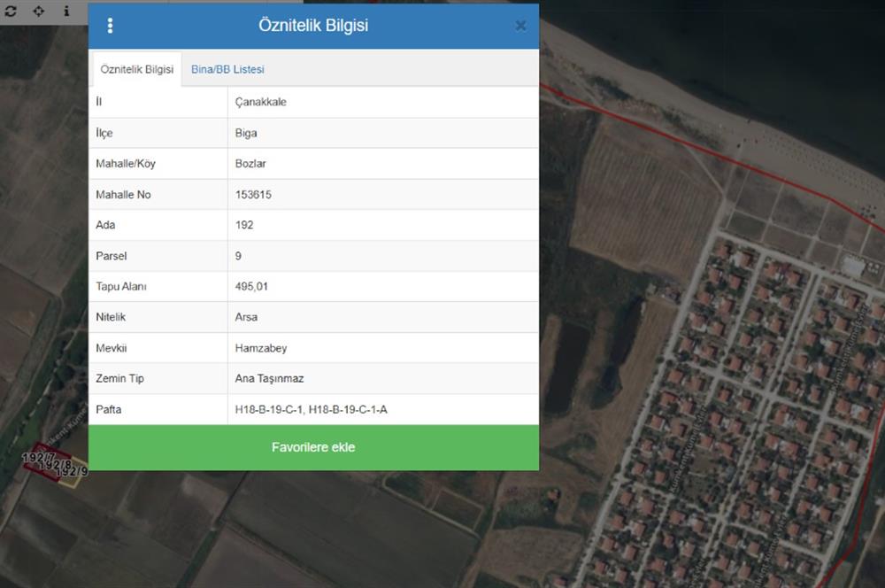Switch to the Bina/BB Listesi tab
The height and width of the screenshot is (588, 885).
coord(227,67)
